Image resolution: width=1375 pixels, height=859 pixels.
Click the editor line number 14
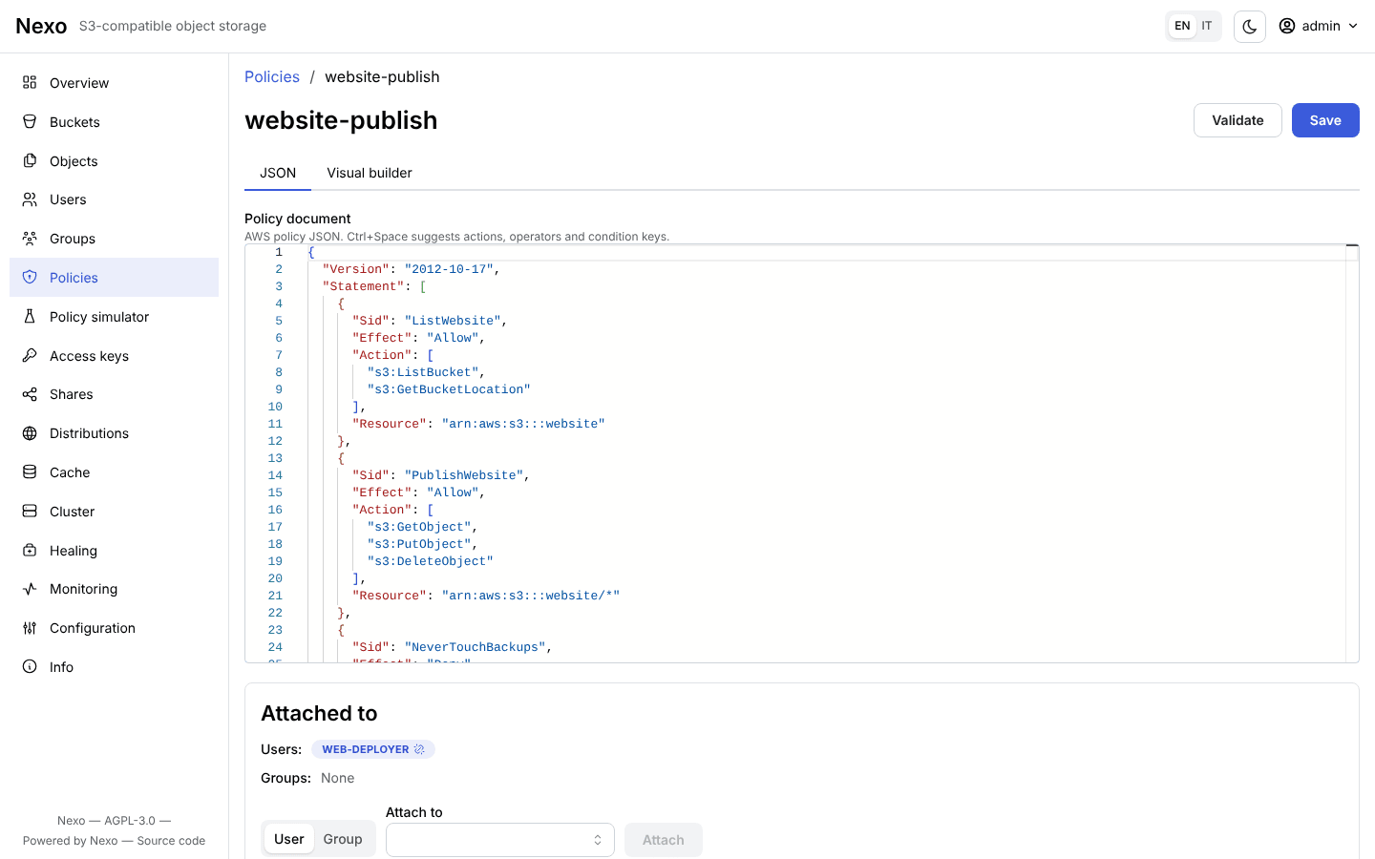[275, 475]
